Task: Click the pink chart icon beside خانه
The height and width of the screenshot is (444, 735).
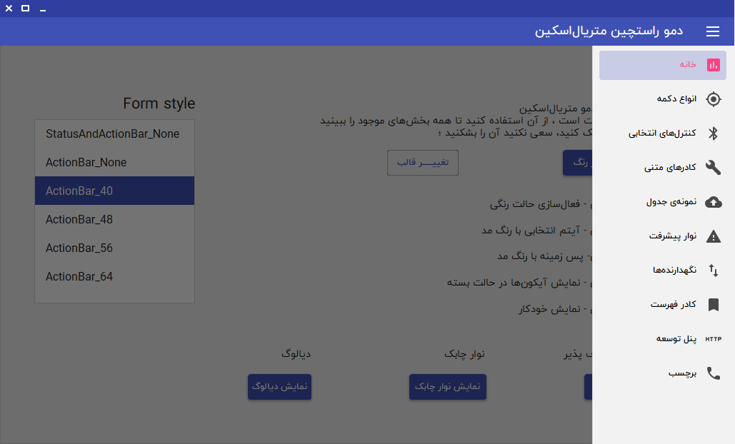Action: click(714, 65)
